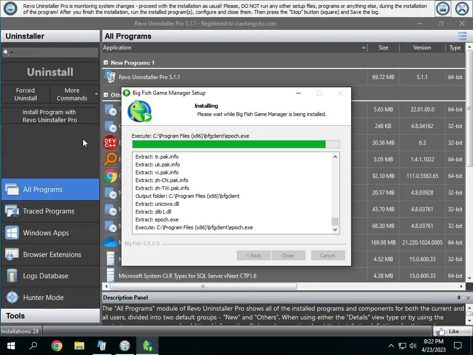Click Forced Uninstall
Screen dimensions: 473x355
tap(26, 94)
